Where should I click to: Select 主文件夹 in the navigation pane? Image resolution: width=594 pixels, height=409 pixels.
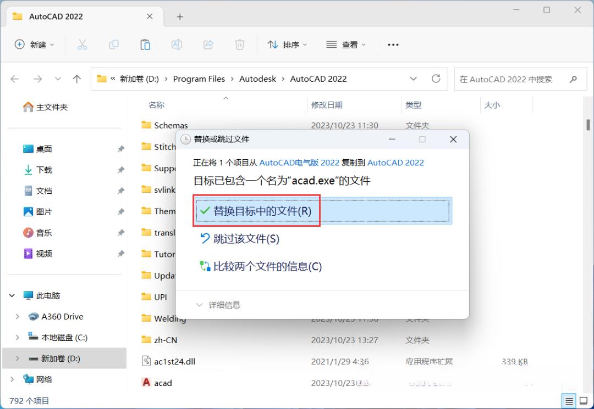coord(46,108)
